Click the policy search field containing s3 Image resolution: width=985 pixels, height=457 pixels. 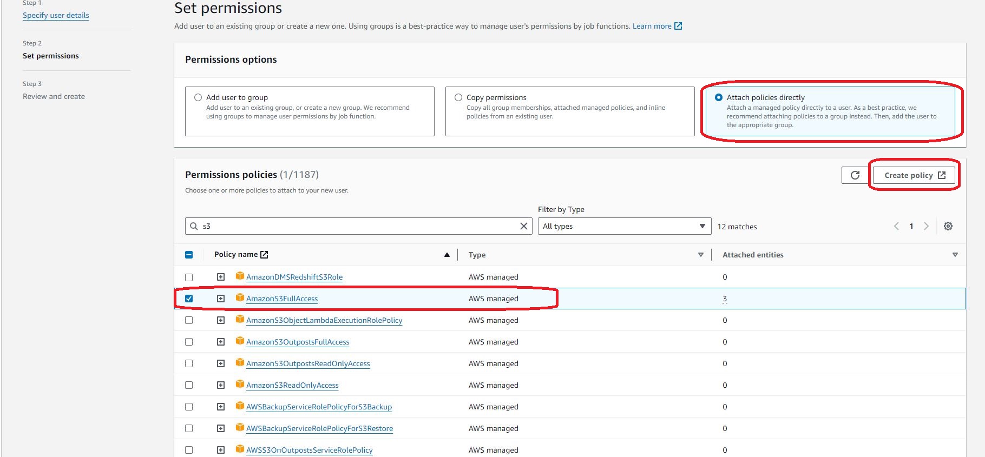coord(359,226)
